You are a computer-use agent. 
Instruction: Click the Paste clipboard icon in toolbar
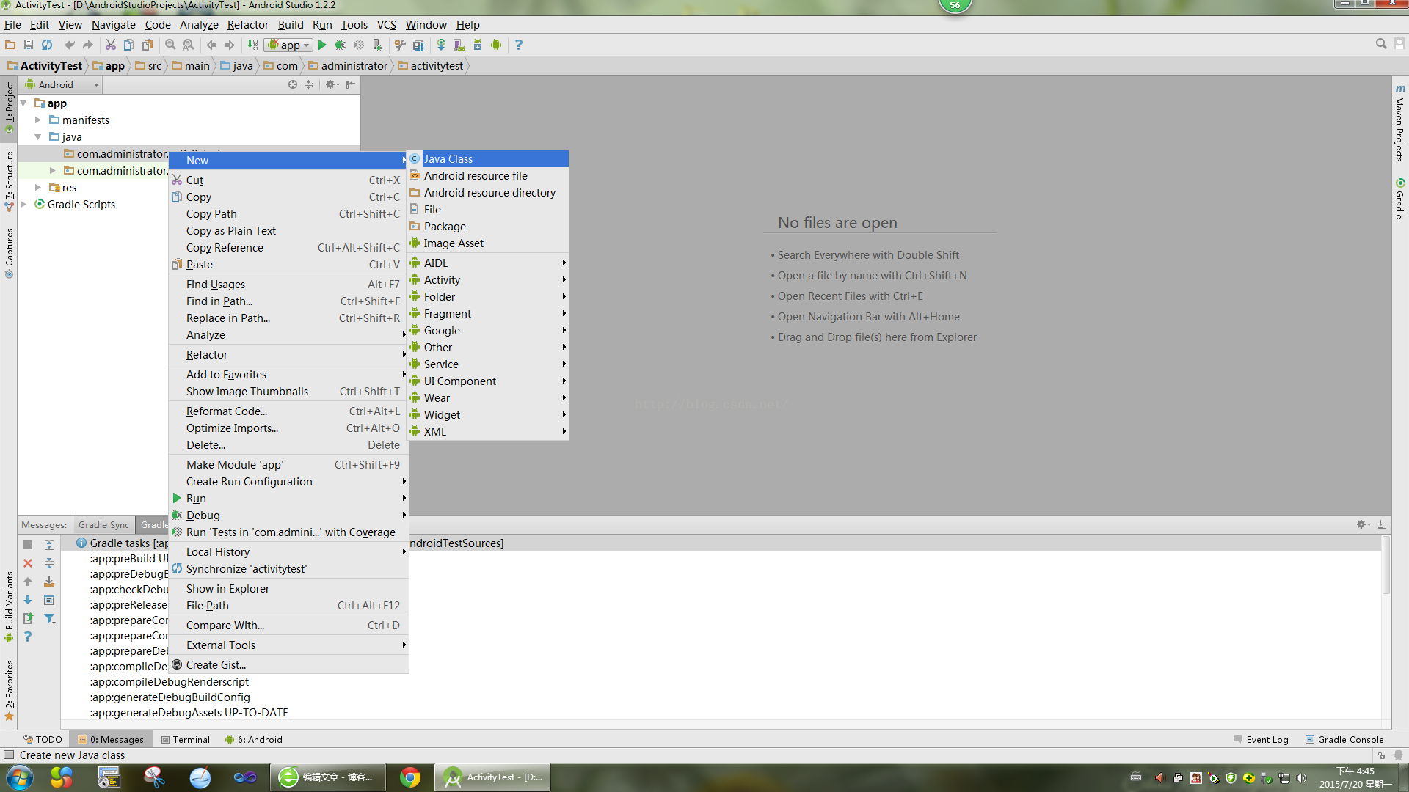[x=148, y=45]
